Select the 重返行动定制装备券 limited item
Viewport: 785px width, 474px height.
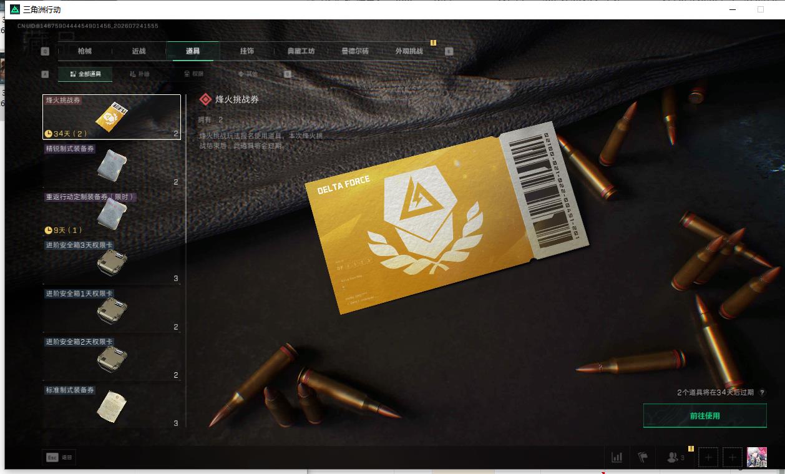pyautogui.click(x=112, y=214)
